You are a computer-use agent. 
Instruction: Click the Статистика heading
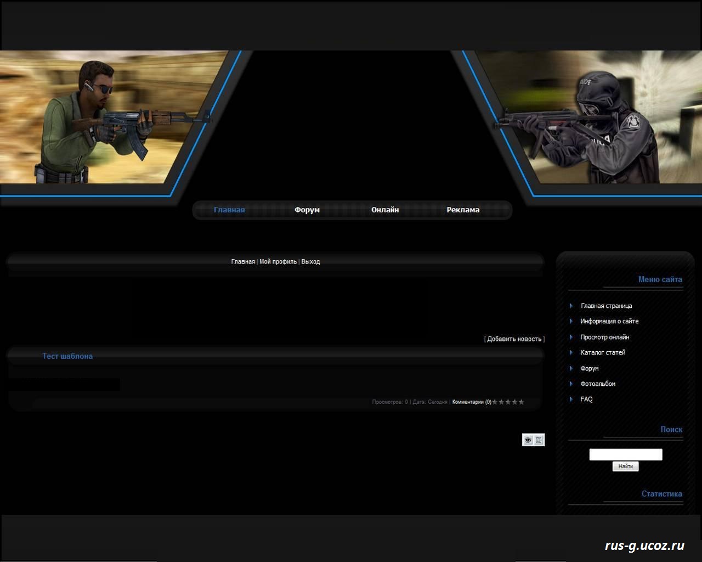point(662,493)
